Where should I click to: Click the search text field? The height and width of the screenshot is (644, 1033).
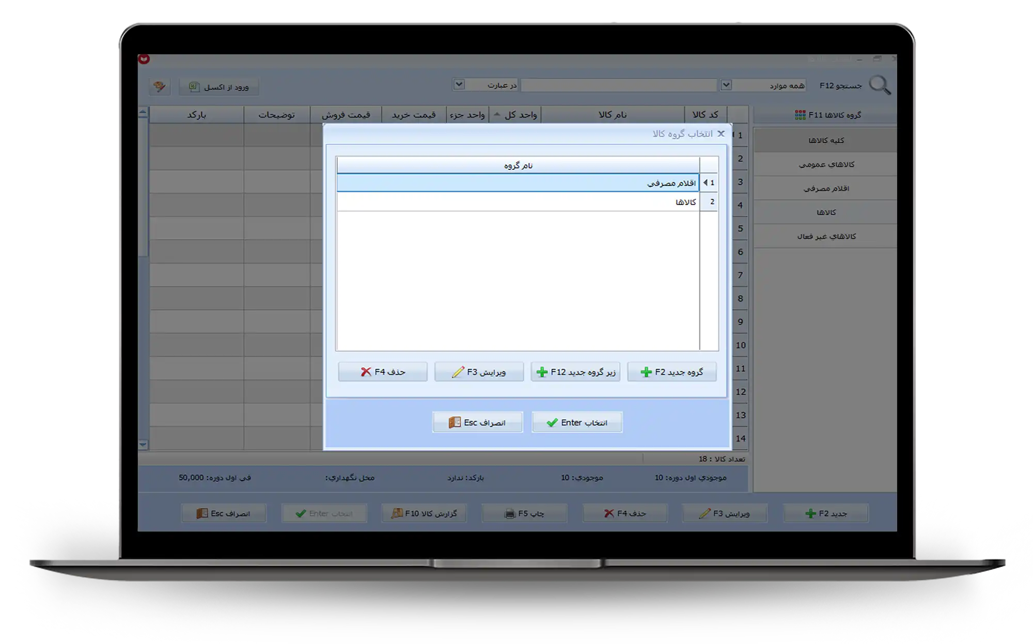click(618, 85)
